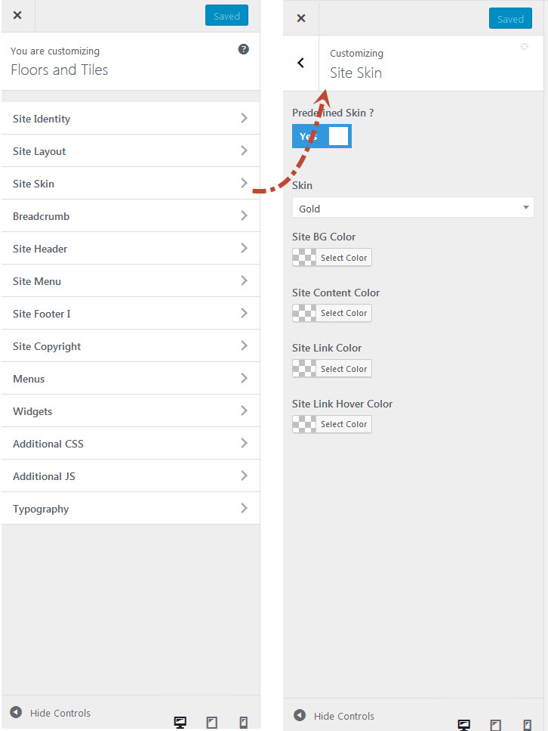Expand the Site Identity section

tap(130, 119)
